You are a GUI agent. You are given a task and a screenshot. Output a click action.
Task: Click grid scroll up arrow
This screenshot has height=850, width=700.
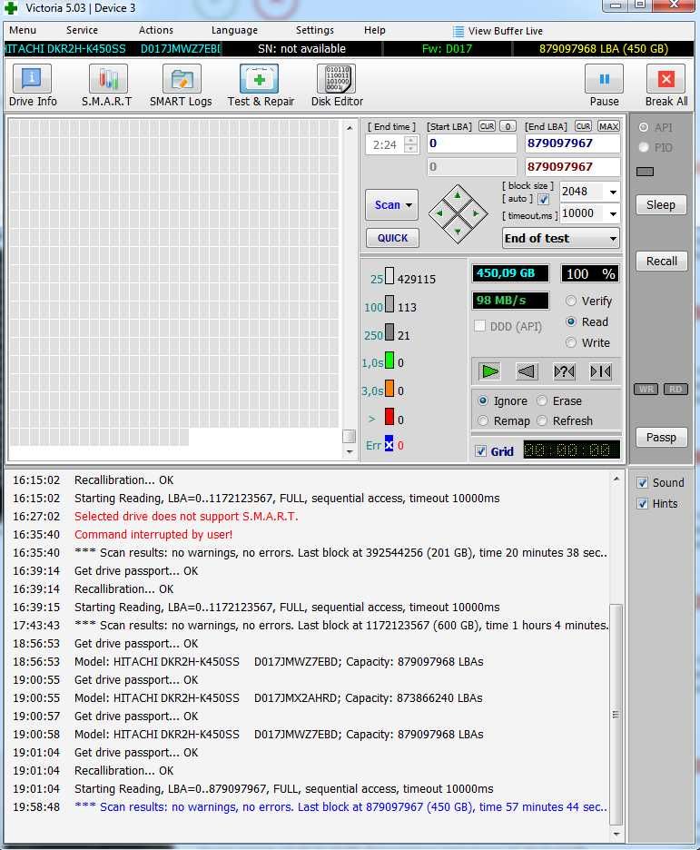[x=350, y=128]
